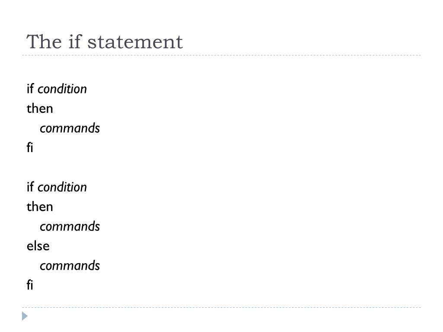Click the first "then" keyword

tap(40, 109)
